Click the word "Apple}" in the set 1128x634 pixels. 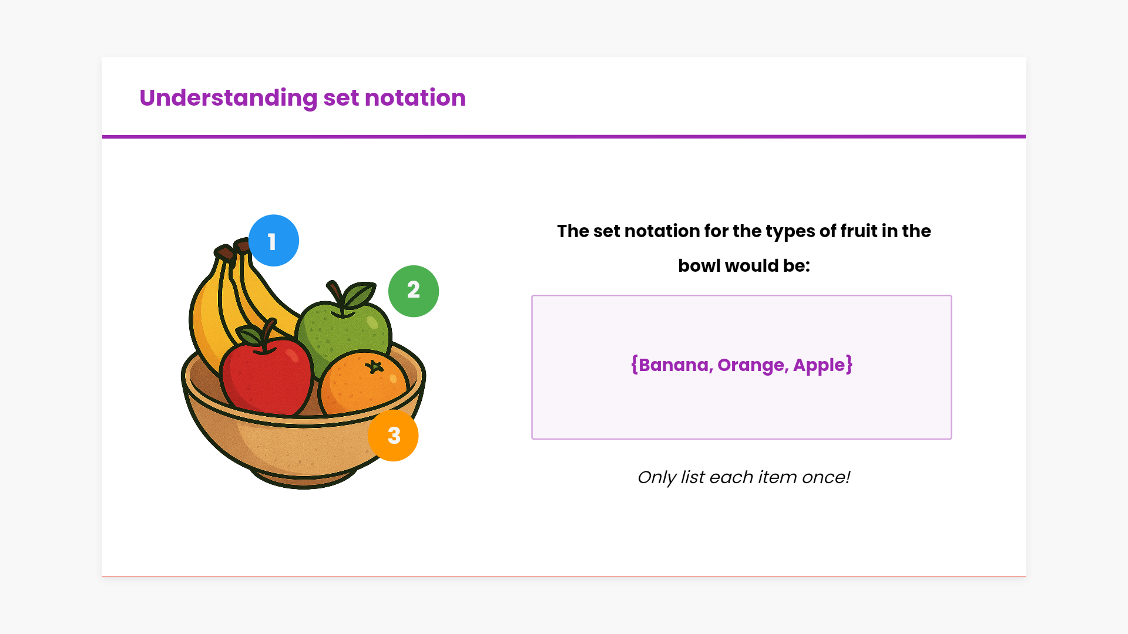822,365
